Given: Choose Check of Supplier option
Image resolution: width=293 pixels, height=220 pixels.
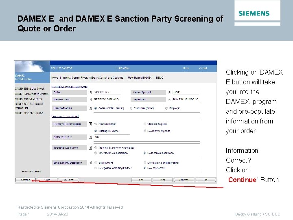Looking at the screenshot, I should click(144, 124).
